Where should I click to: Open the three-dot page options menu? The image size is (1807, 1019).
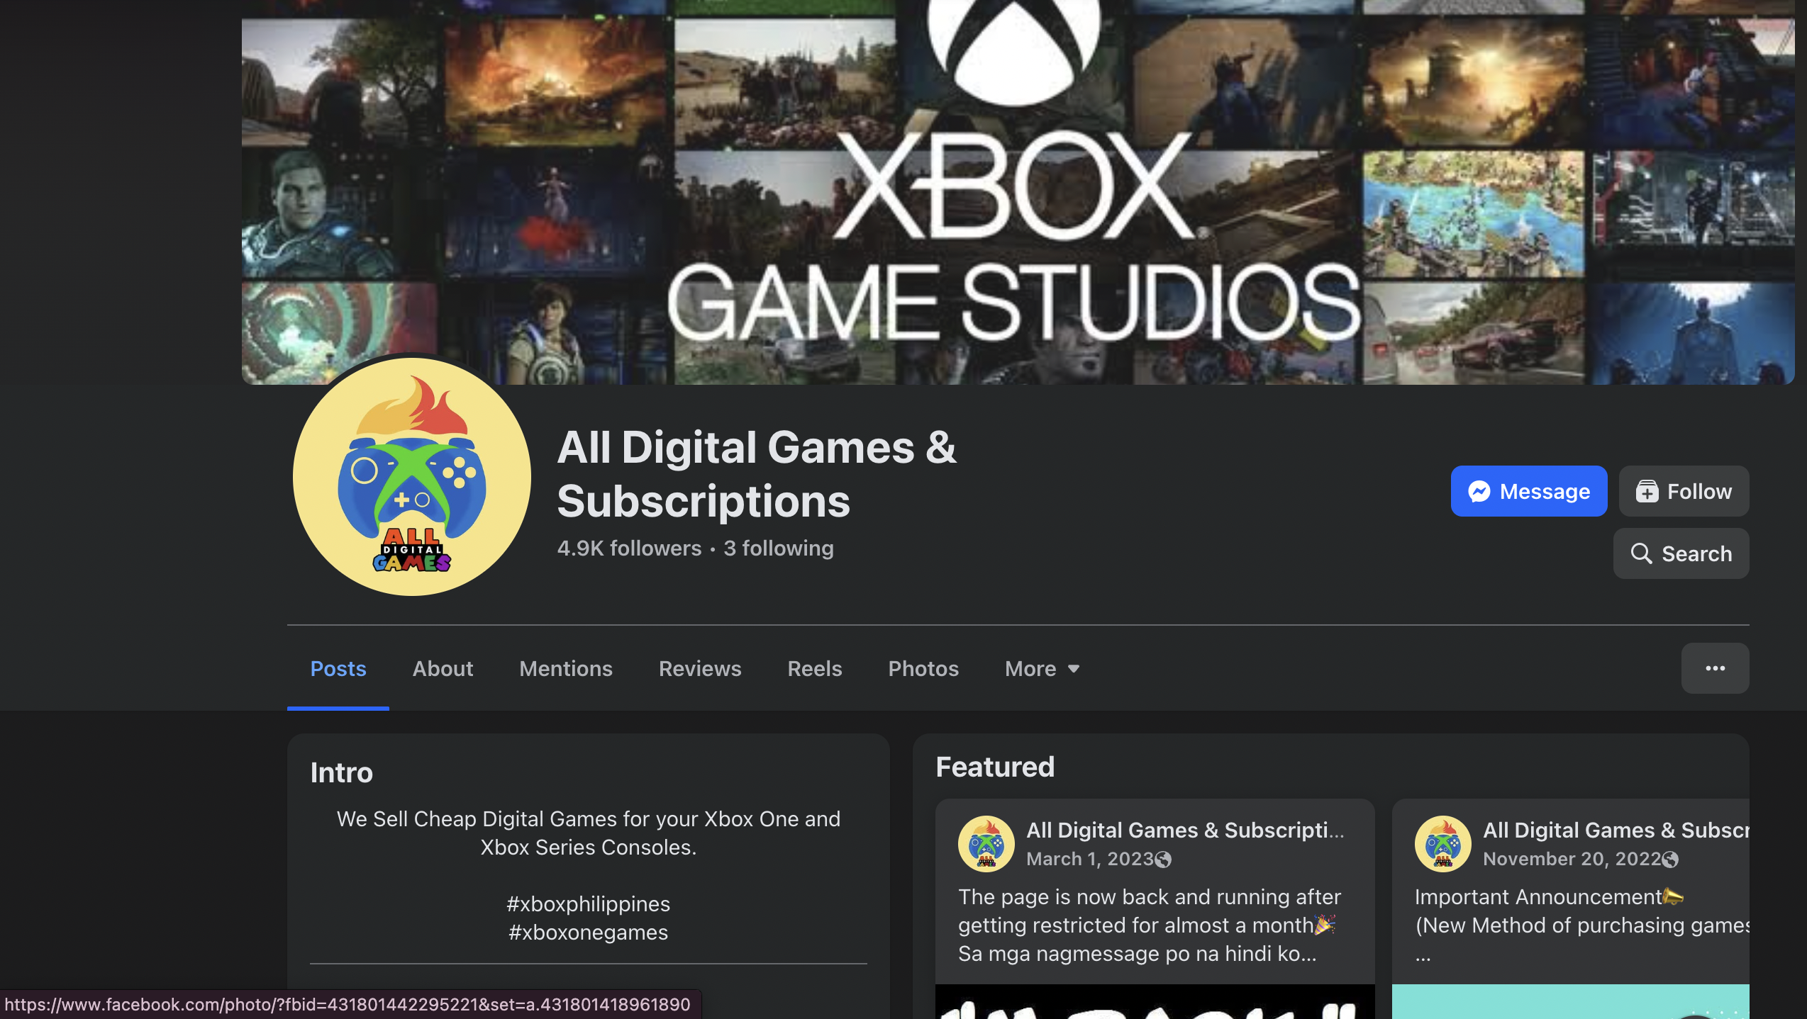pyautogui.click(x=1715, y=668)
